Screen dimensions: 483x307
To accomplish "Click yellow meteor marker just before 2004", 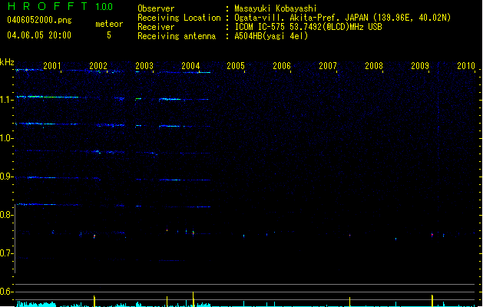I will coord(194,299).
